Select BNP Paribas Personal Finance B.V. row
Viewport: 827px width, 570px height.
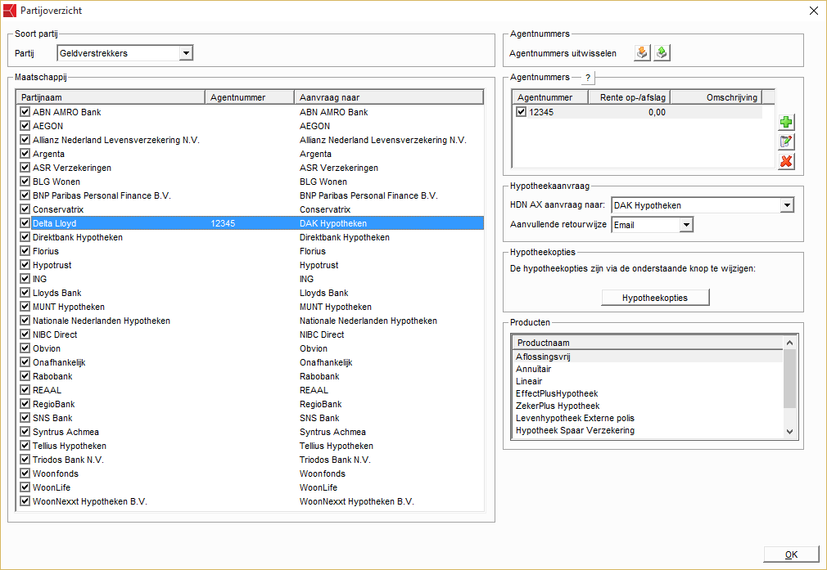pyautogui.click(x=251, y=195)
